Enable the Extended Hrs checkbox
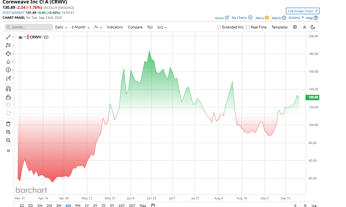The image size is (346, 207). (219, 27)
